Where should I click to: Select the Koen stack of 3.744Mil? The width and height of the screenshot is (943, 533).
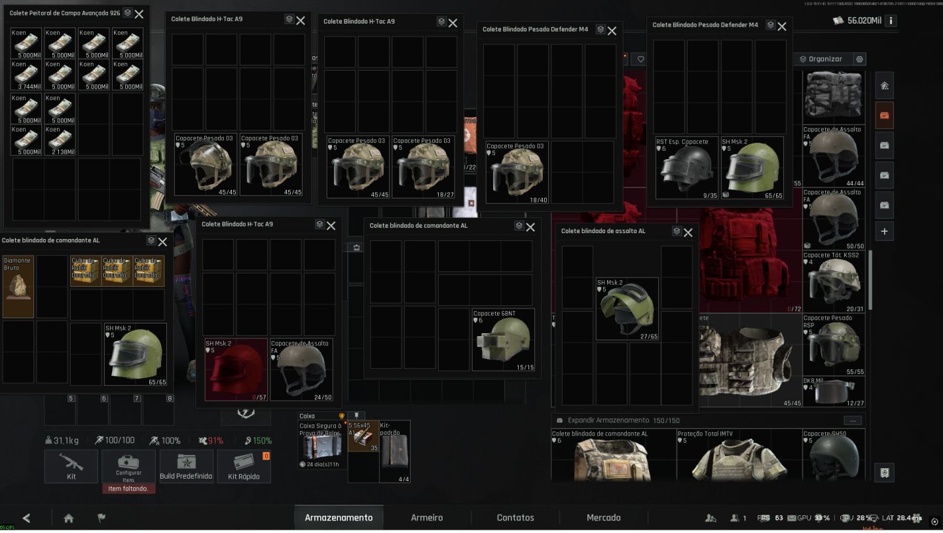tap(26, 75)
